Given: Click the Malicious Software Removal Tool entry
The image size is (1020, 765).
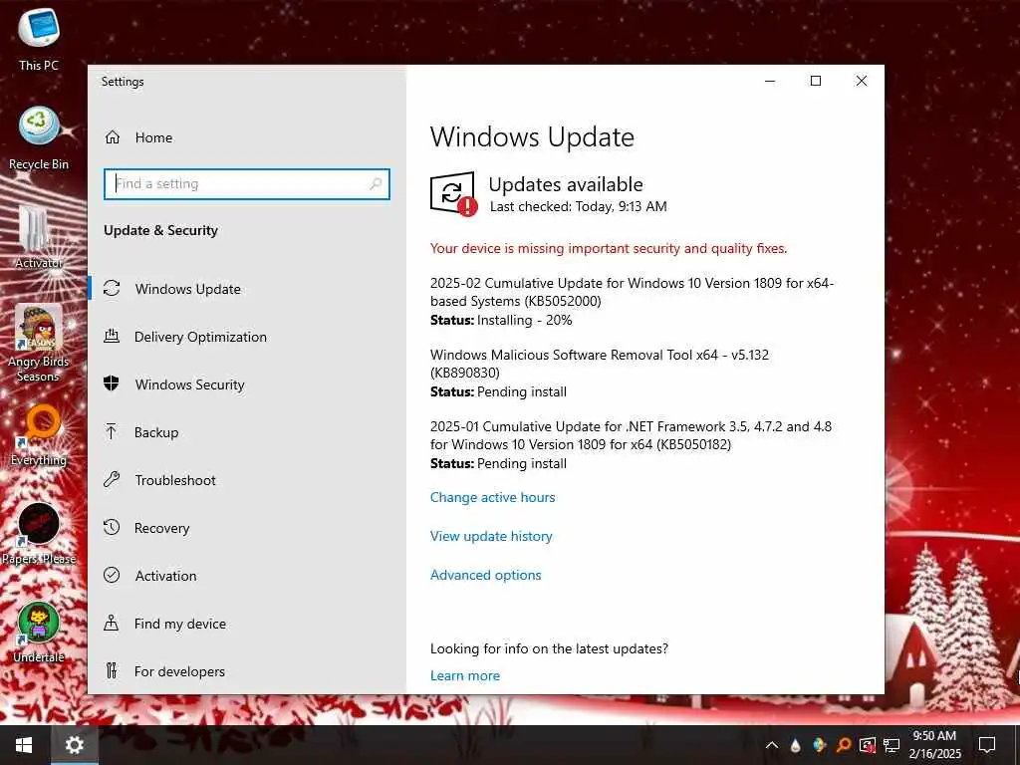Looking at the screenshot, I should 599,364.
